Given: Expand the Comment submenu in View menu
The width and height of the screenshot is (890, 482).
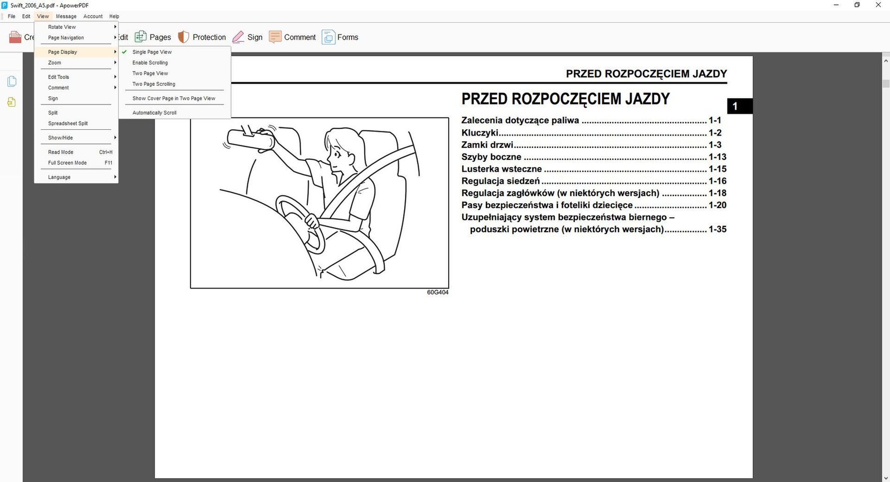Looking at the screenshot, I should pyautogui.click(x=76, y=88).
